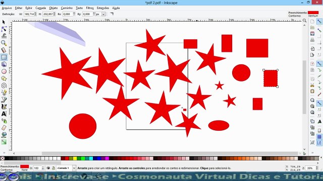Open the Camada menu
The image size is (323, 181).
[40, 8]
